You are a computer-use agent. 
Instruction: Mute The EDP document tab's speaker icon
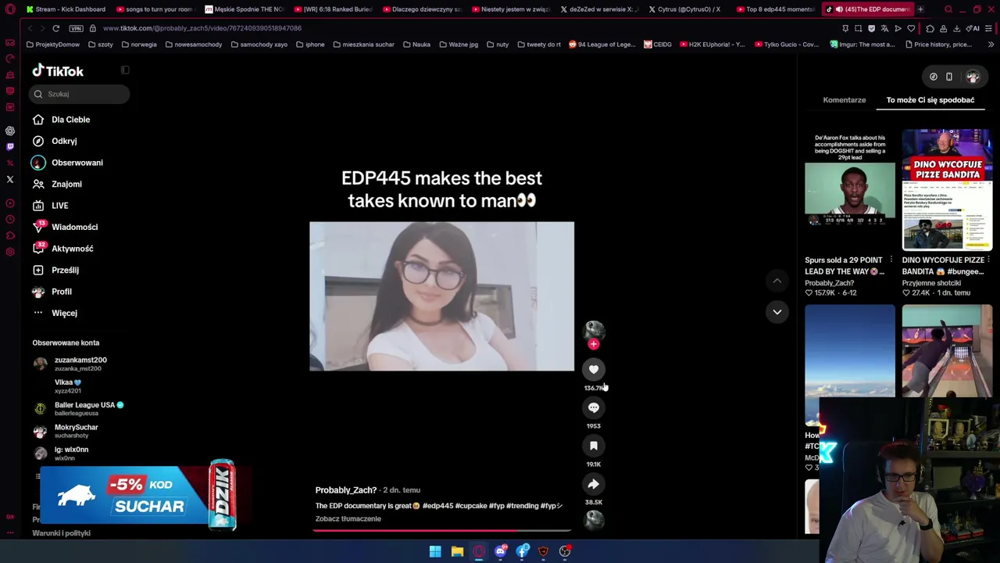(838, 9)
